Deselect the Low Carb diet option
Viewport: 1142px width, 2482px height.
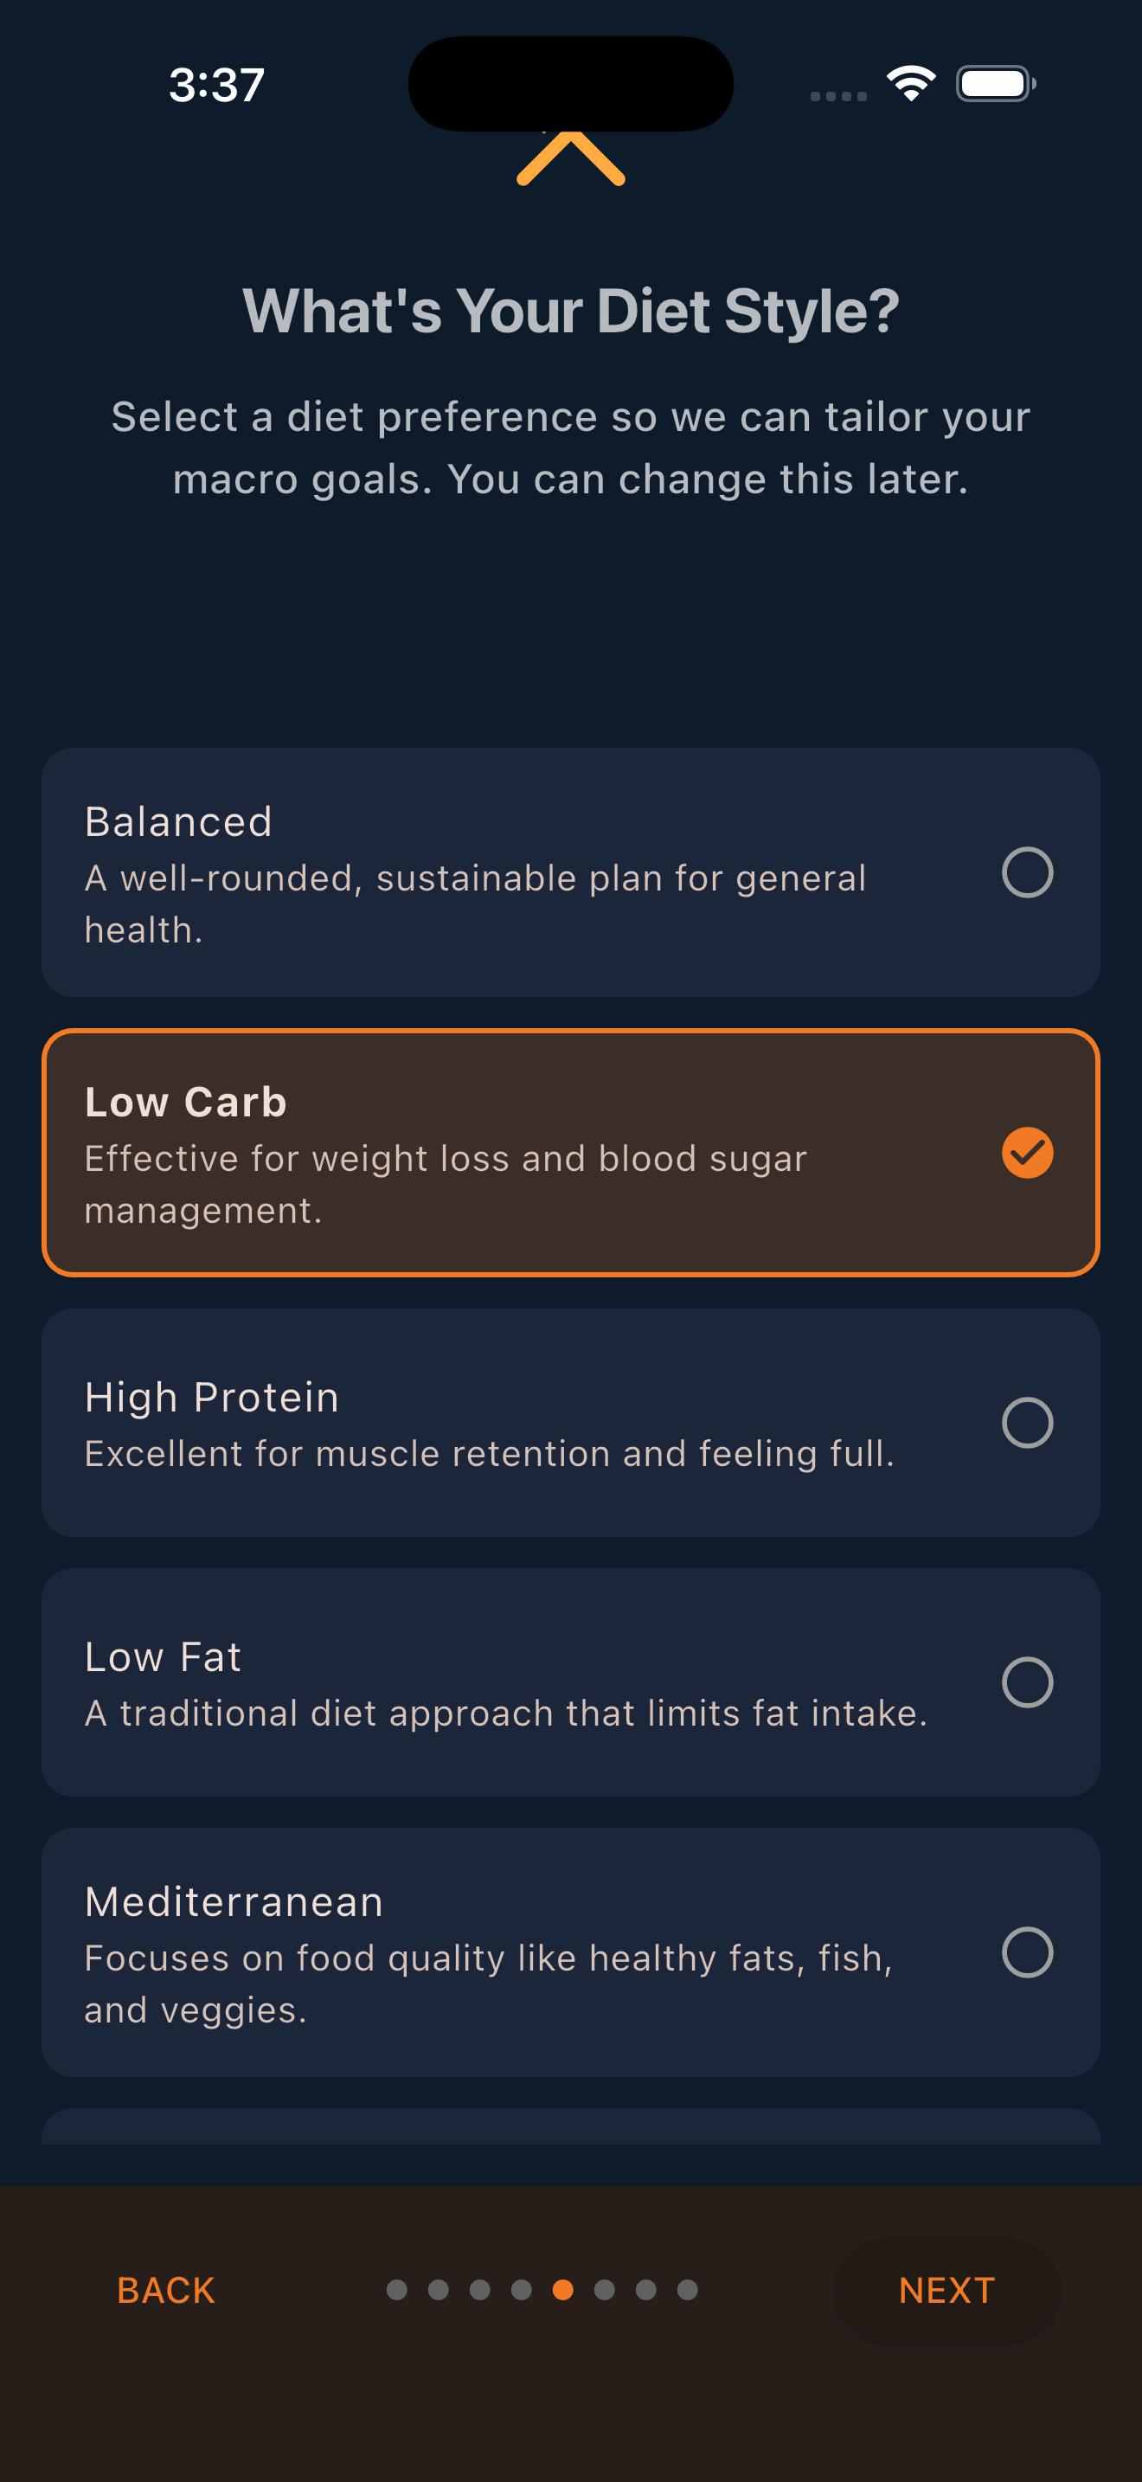click(570, 1151)
